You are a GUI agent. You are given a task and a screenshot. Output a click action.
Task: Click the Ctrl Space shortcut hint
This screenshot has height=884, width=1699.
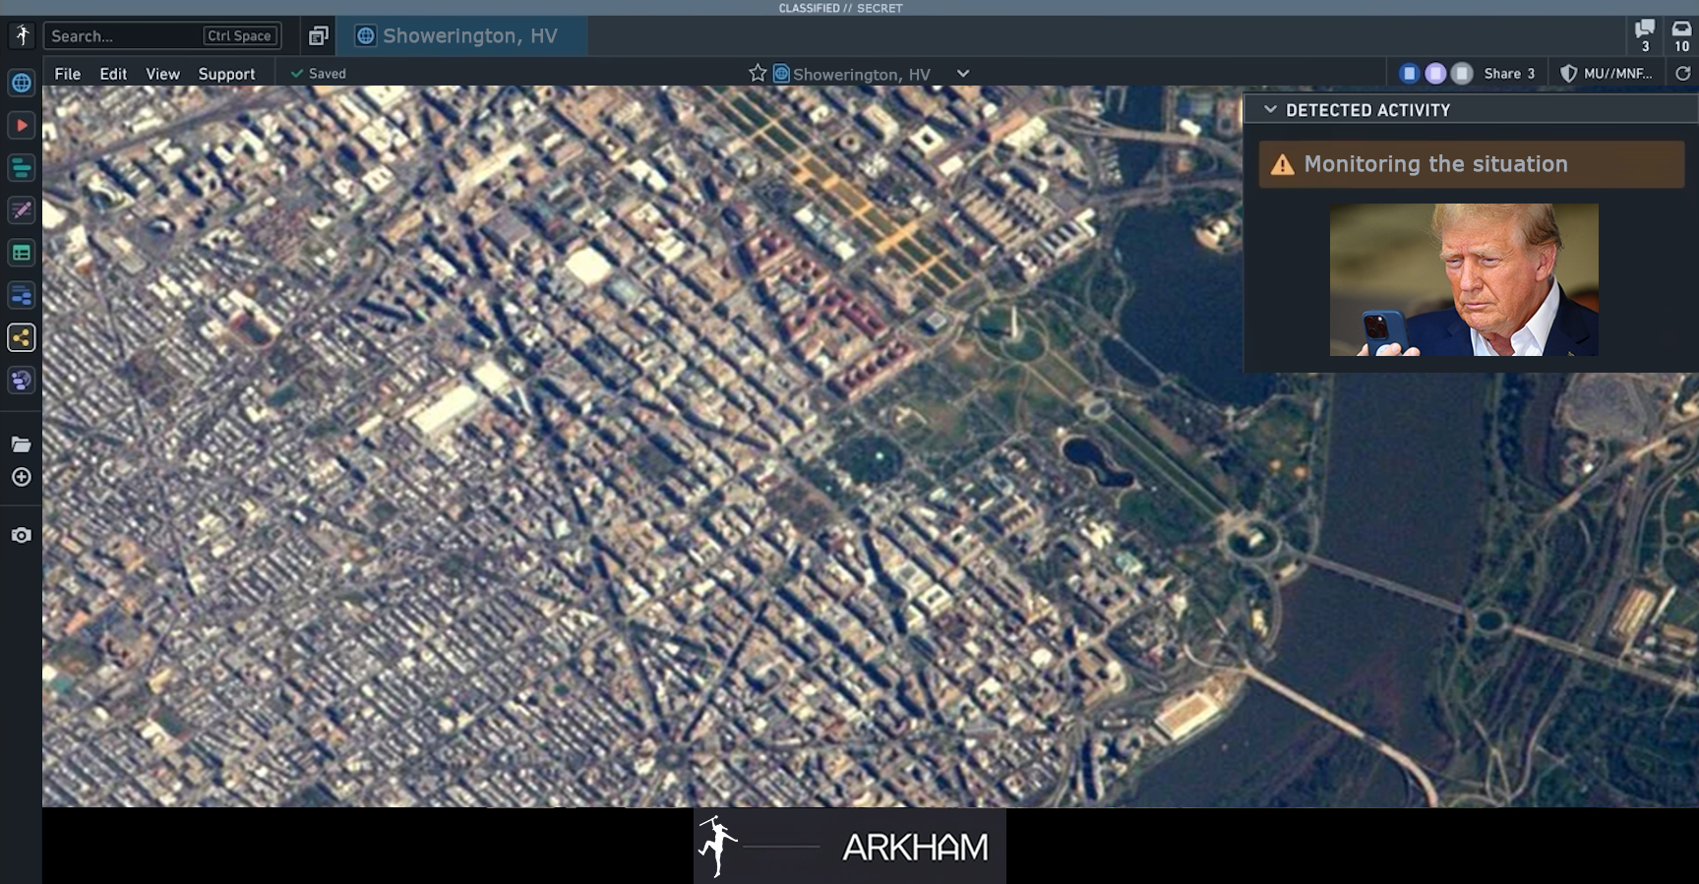[x=239, y=35]
